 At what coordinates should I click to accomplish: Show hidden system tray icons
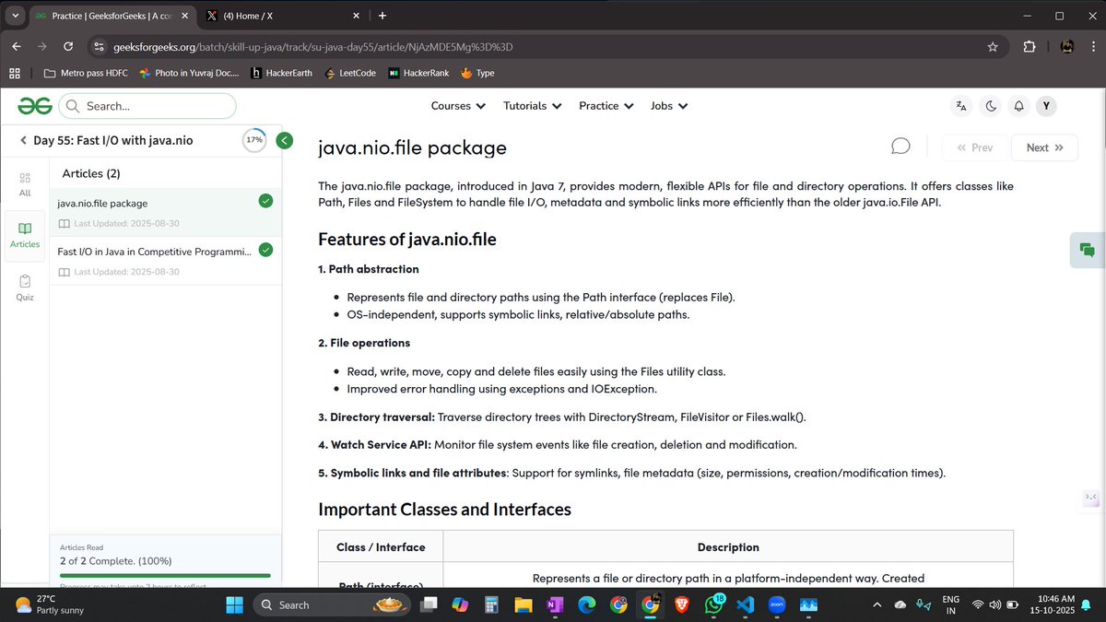click(x=877, y=604)
